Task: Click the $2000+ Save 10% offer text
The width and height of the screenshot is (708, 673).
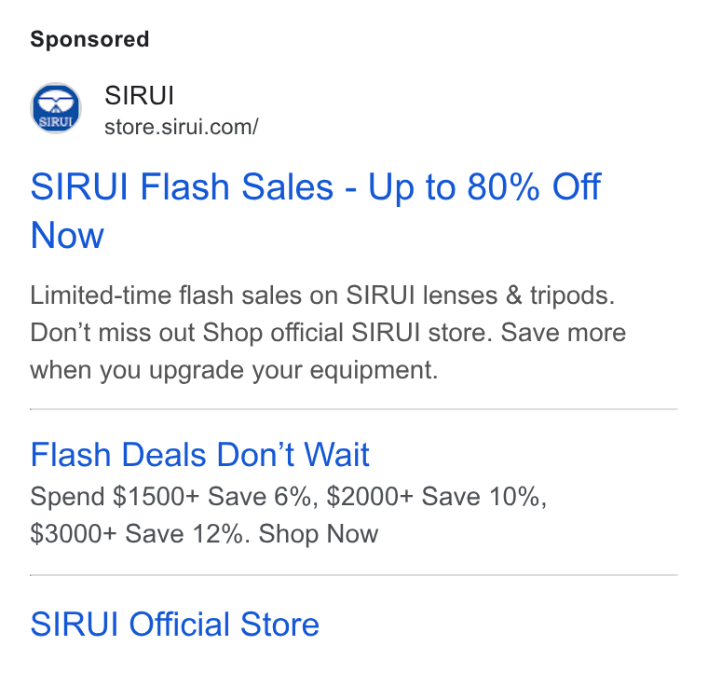Action: pos(437,497)
